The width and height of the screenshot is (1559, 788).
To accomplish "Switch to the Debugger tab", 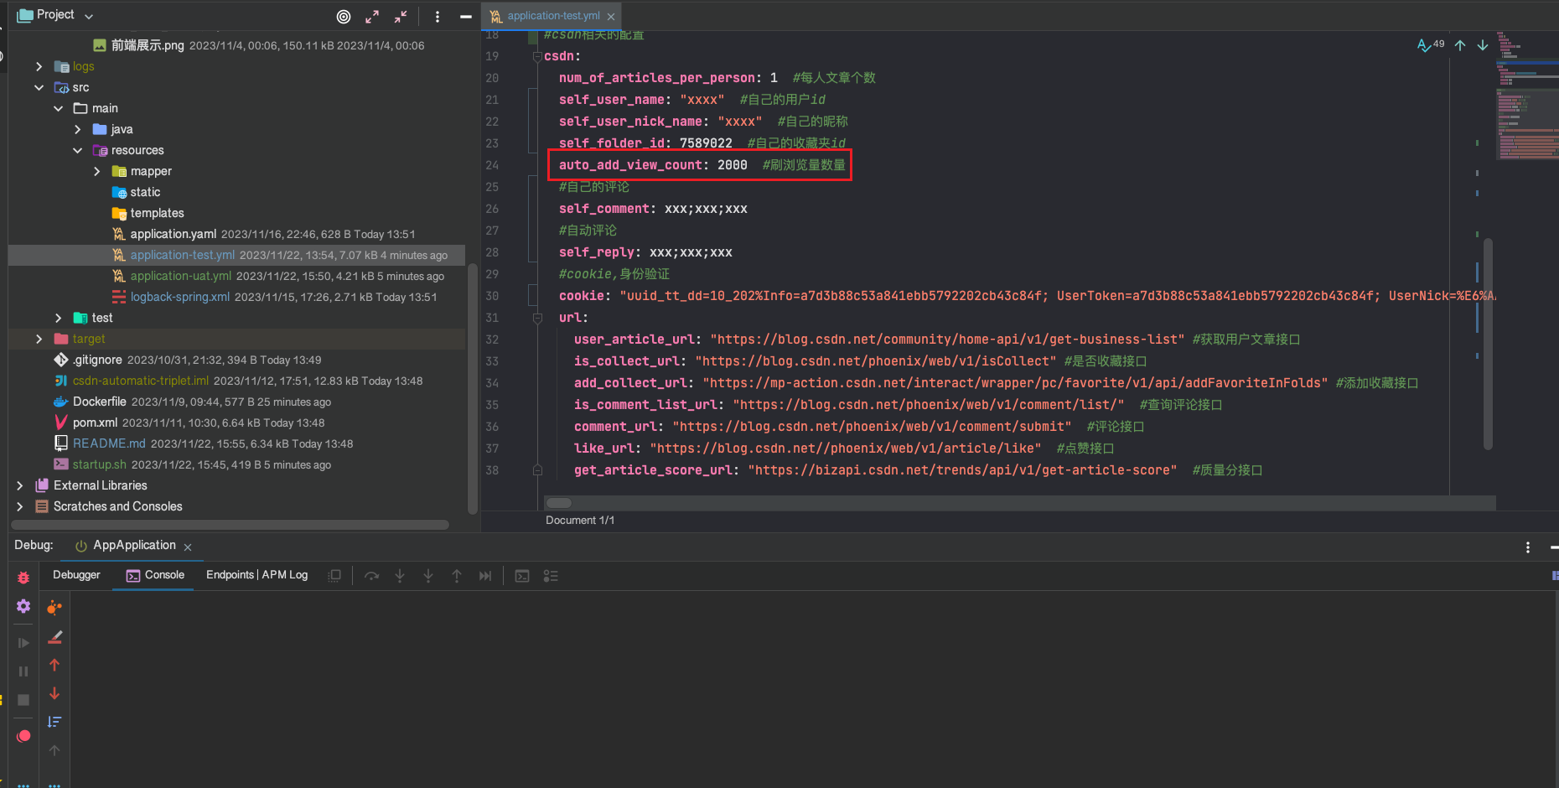I will (76, 575).
